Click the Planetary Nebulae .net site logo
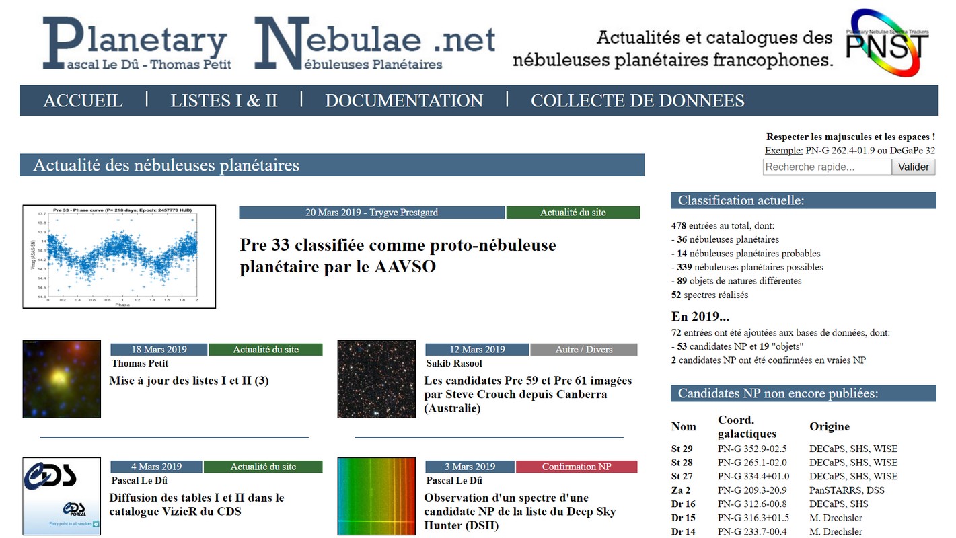 [269, 43]
